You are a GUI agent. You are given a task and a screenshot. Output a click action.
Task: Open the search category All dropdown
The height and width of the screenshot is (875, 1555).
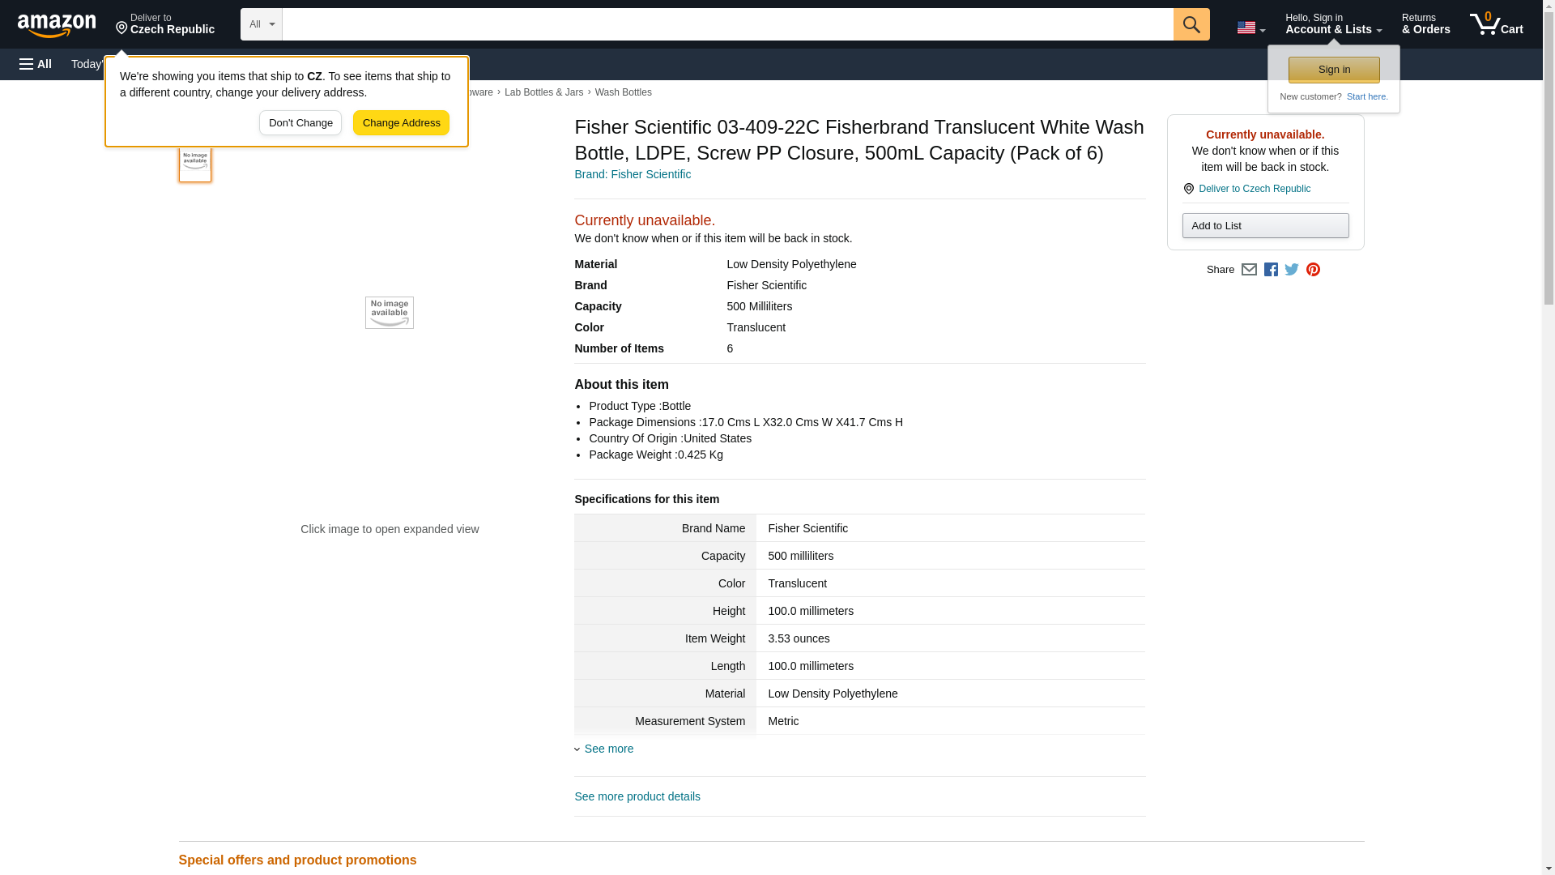pos(261,24)
